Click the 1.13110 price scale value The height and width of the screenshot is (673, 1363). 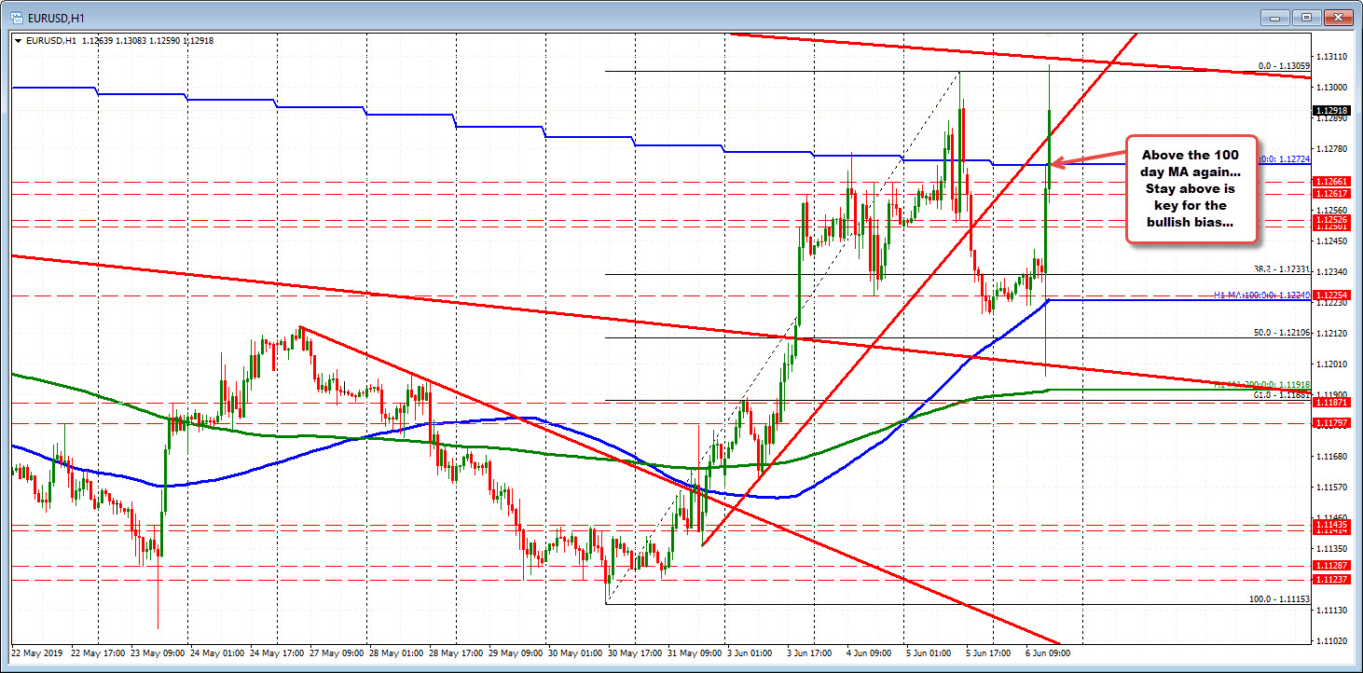click(x=1330, y=56)
